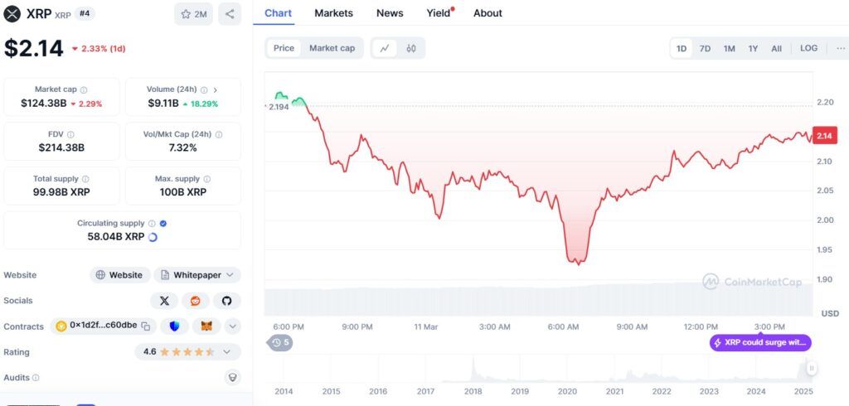The width and height of the screenshot is (849, 406).
Task: Go to the News tab
Action: click(x=390, y=13)
